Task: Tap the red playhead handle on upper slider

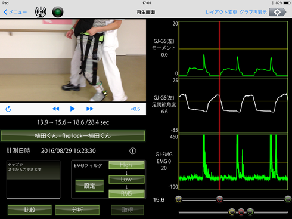Action: click(x=219, y=199)
